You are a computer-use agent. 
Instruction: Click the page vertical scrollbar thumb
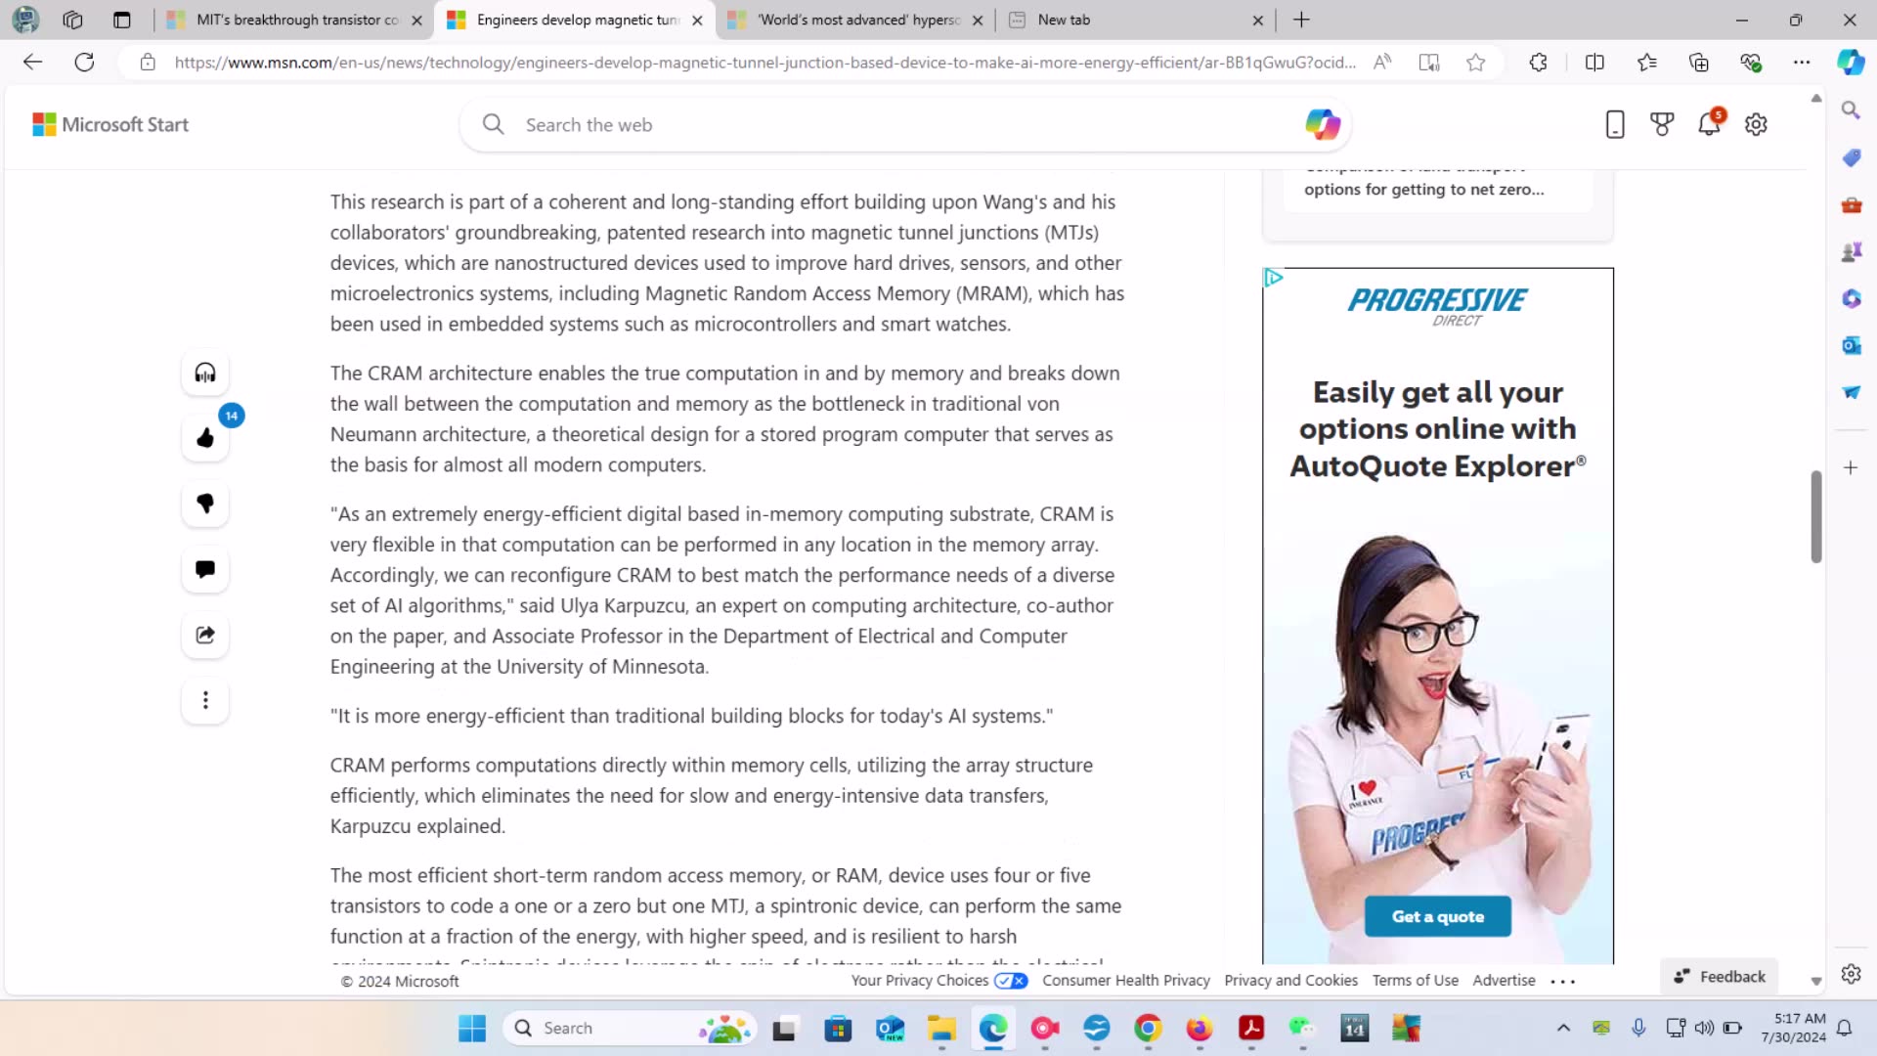pos(1816,516)
